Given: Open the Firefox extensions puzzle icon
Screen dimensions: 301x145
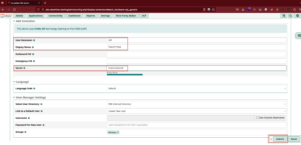Looking at the screenshot, I should pyautogui.click(x=295, y=10).
